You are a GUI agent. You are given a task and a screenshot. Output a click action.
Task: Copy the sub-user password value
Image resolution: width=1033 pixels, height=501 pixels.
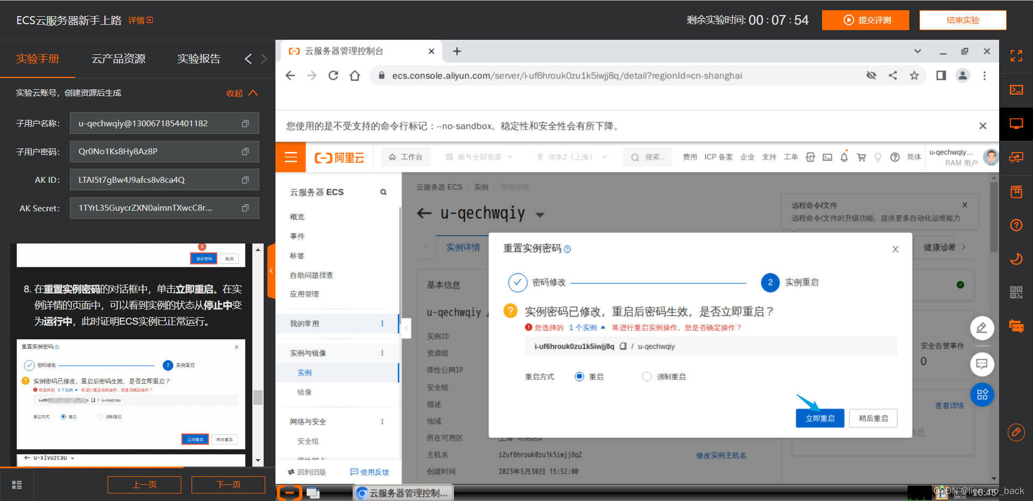tap(245, 152)
